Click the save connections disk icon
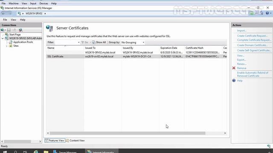This screenshot has height=153, width=273. [x=9, y=30]
